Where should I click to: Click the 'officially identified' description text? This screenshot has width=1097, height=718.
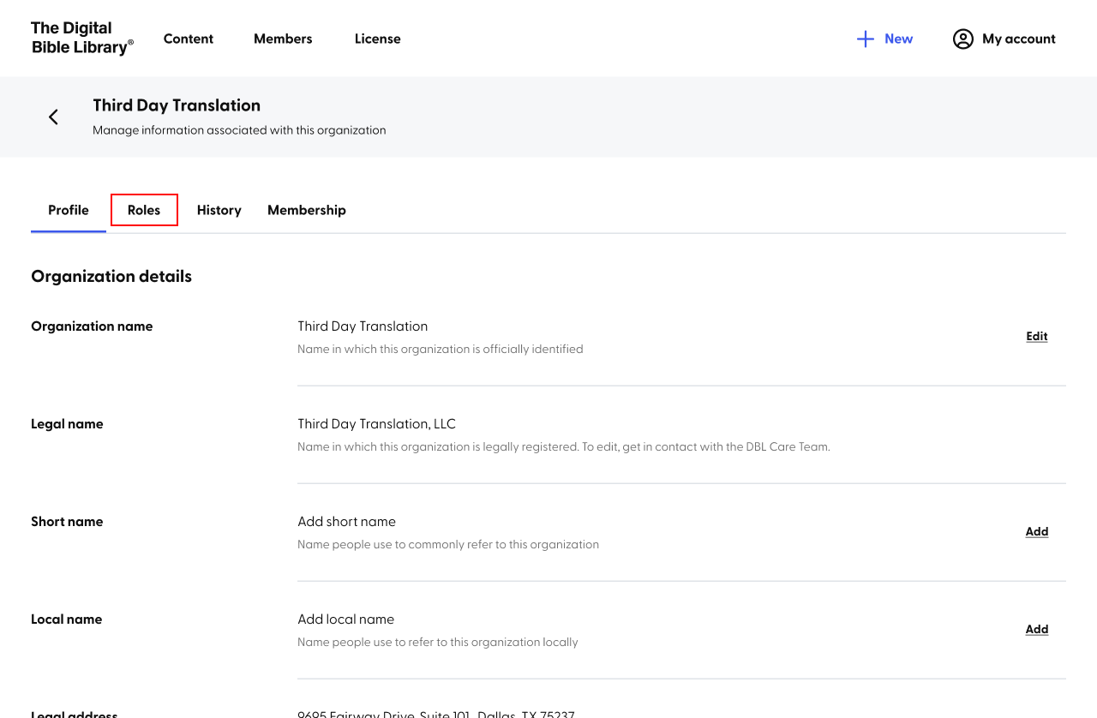[440, 350]
